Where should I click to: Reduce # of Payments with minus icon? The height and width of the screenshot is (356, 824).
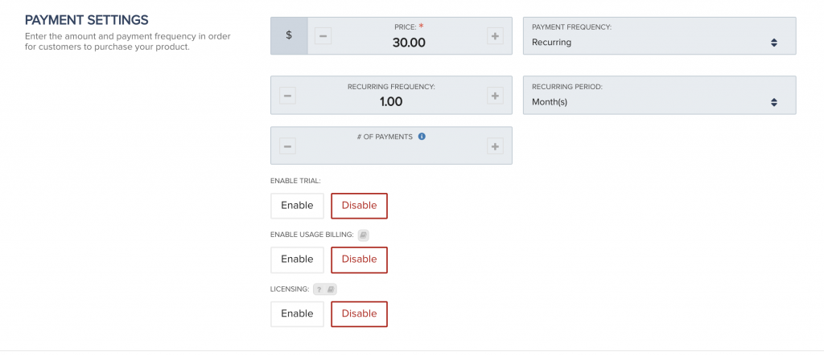(x=287, y=146)
